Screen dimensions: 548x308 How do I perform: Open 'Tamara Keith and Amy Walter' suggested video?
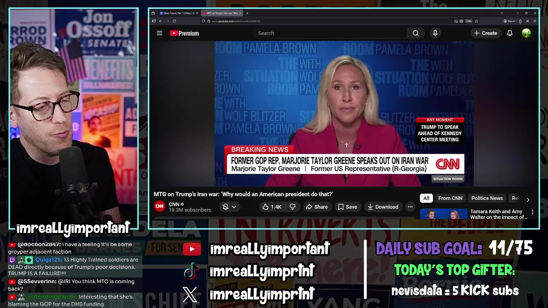(499, 214)
